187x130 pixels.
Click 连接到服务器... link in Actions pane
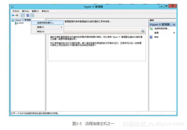(x=161, y=28)
